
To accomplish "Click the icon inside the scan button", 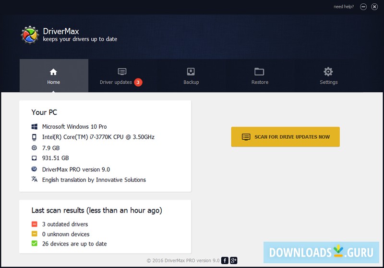I will point(246,137).
